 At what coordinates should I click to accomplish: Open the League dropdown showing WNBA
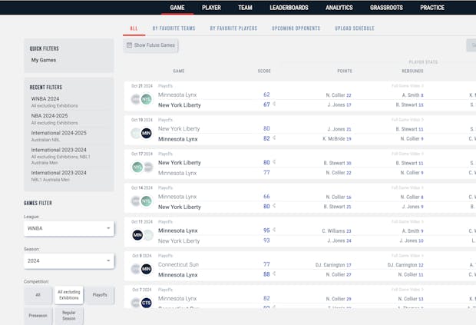(69, 228)
